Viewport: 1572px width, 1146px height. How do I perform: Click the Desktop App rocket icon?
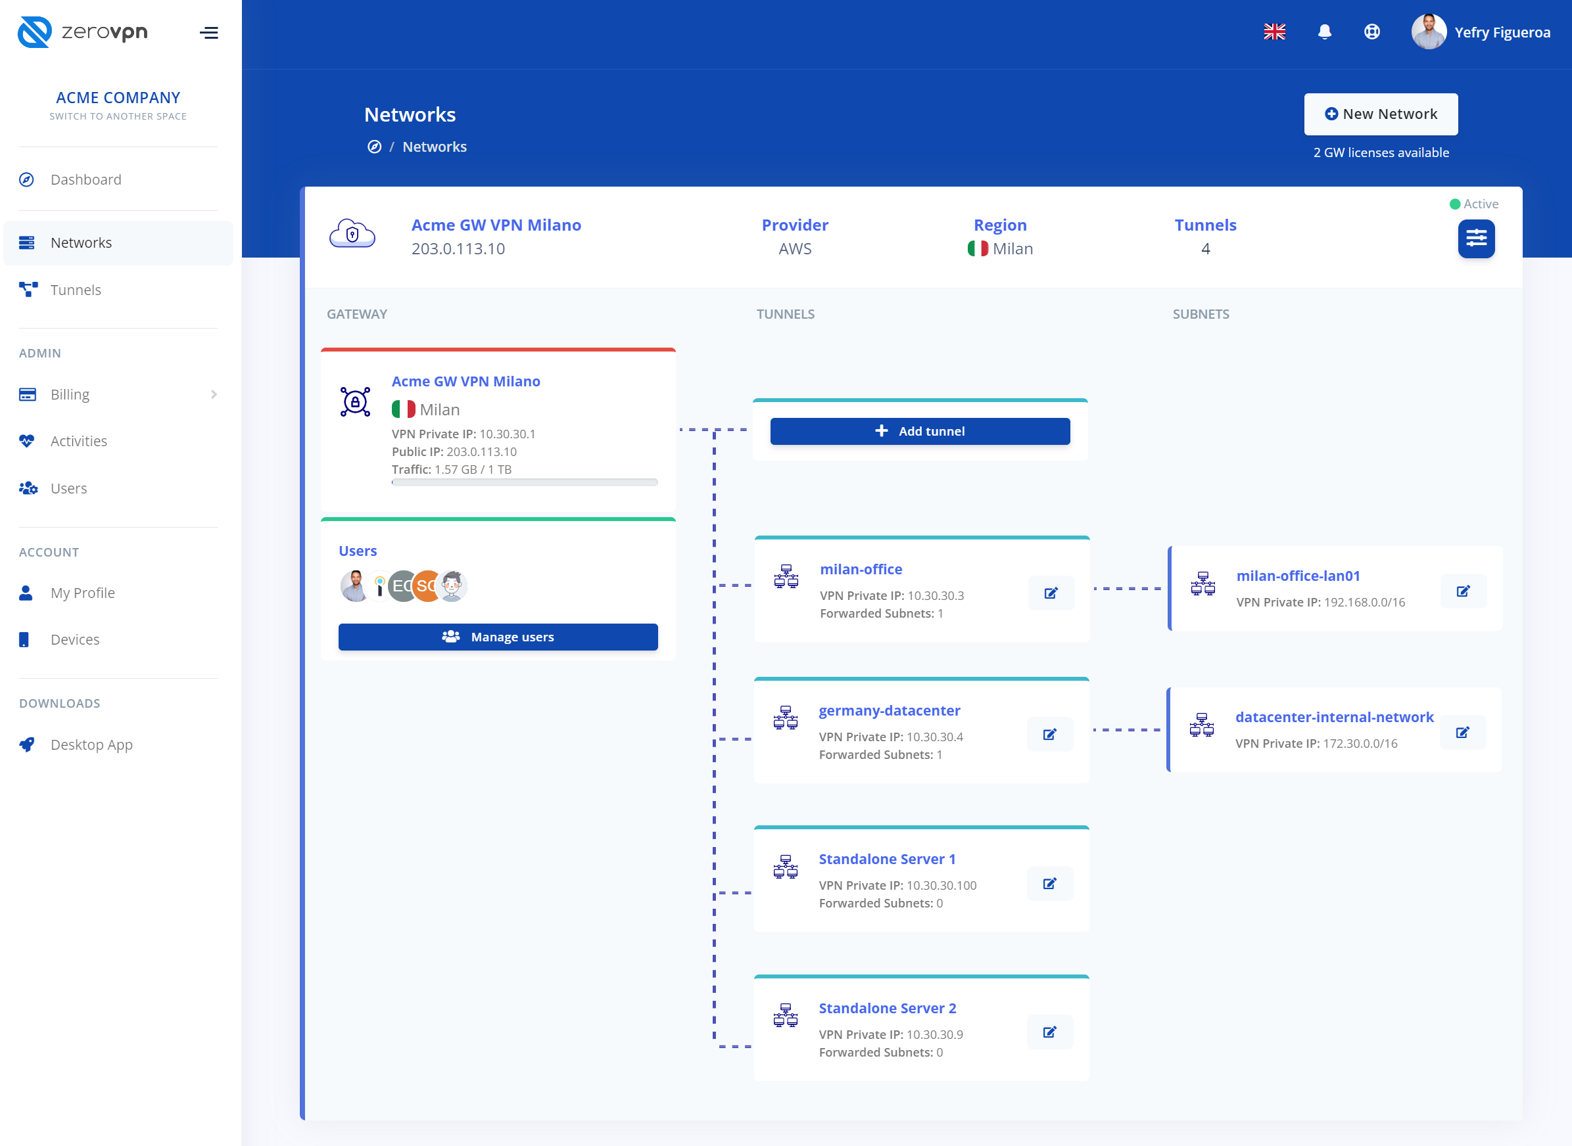pyautogui.click(x=26, y=745)
